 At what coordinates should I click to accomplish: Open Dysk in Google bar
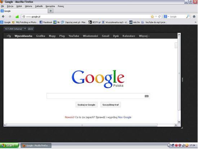coord(116,36)
